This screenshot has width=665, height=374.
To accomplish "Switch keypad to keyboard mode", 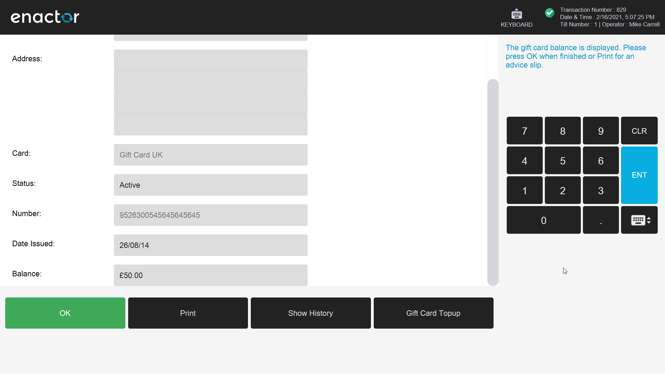I will 639,220.
